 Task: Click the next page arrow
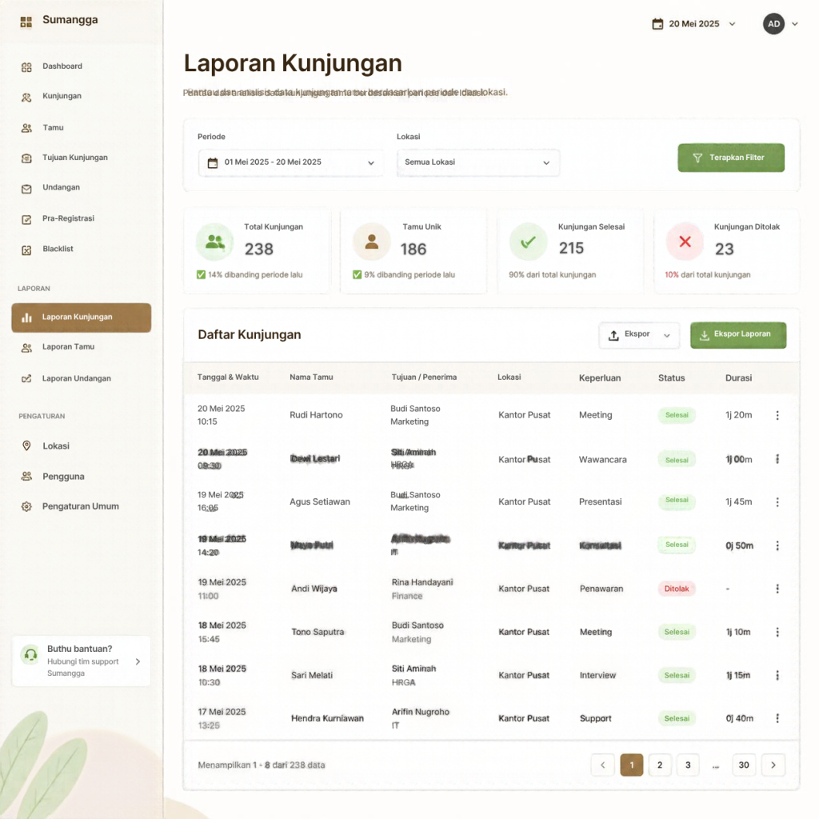click(x=773, y=765)
